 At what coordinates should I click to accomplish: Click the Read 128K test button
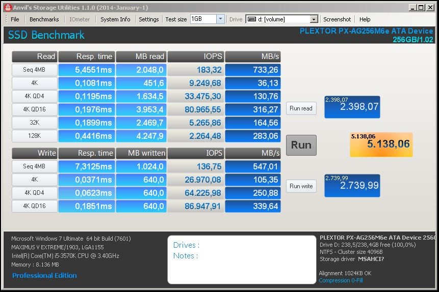pyautogui.click(x=35, y=135)
